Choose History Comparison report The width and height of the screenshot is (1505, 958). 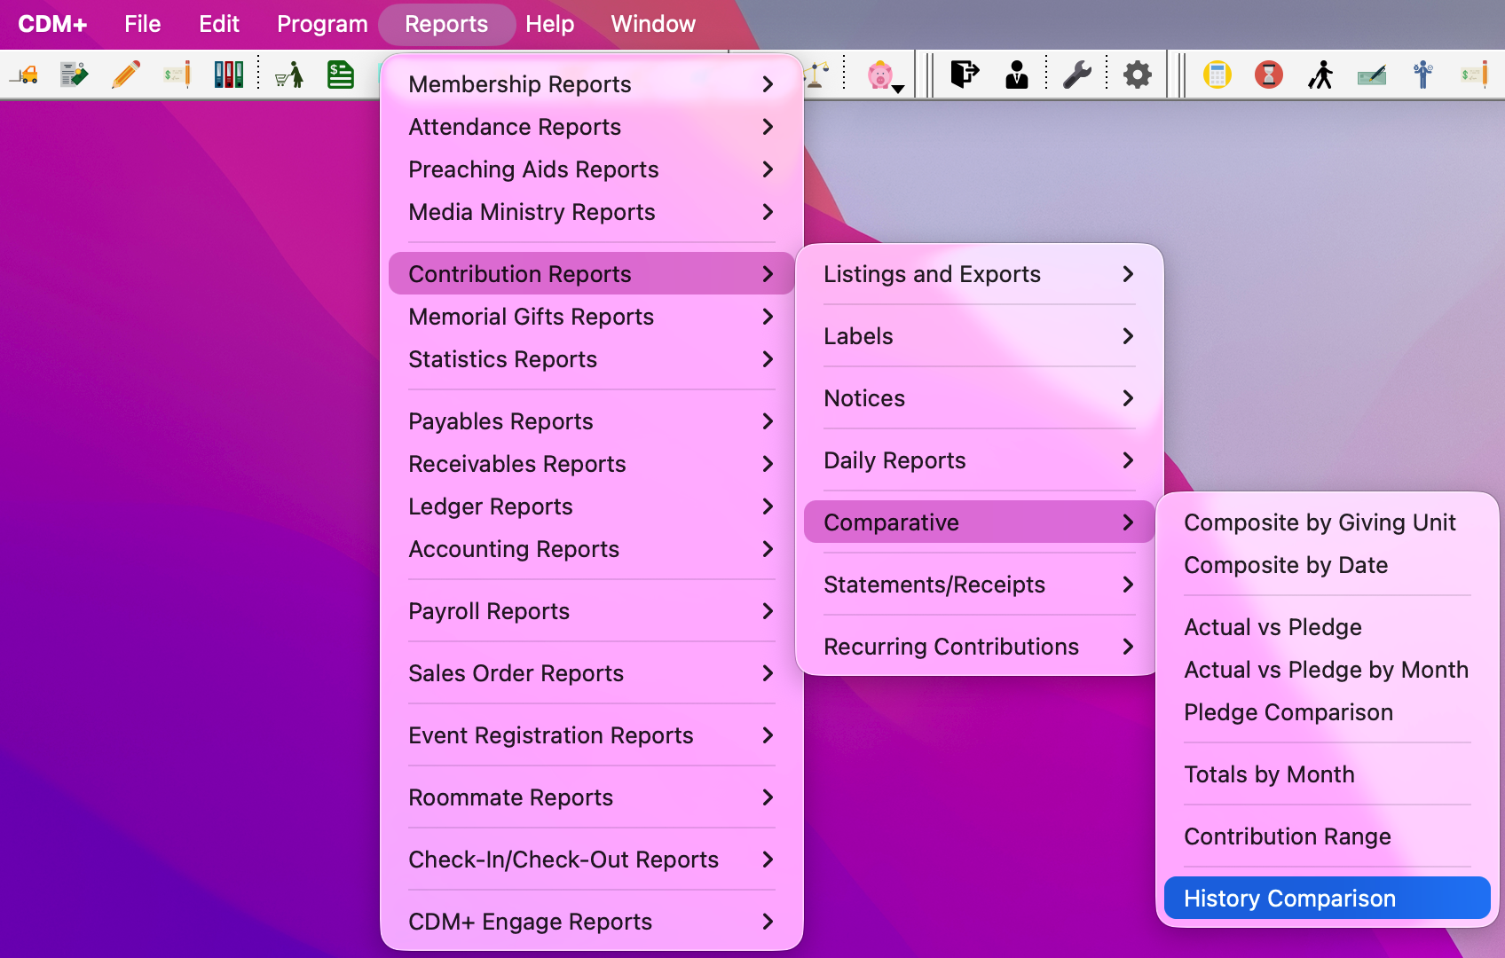pos(1327,899)
